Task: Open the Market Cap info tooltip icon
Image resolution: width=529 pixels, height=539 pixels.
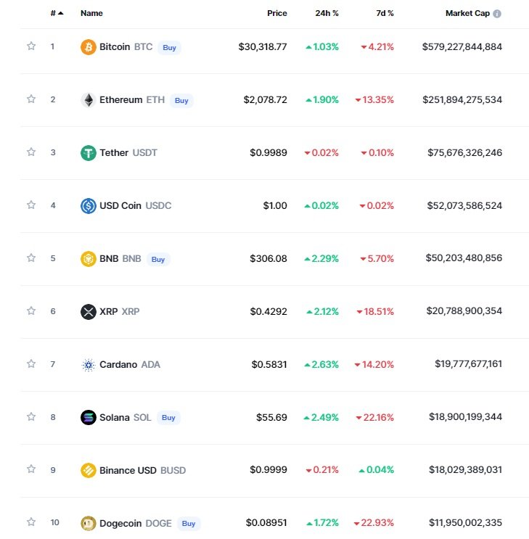Action: click(x=497, y=14)
